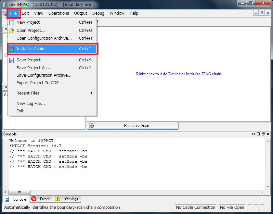Open the Output menu
The image size is (273, 214).
[x=81, y=13]
